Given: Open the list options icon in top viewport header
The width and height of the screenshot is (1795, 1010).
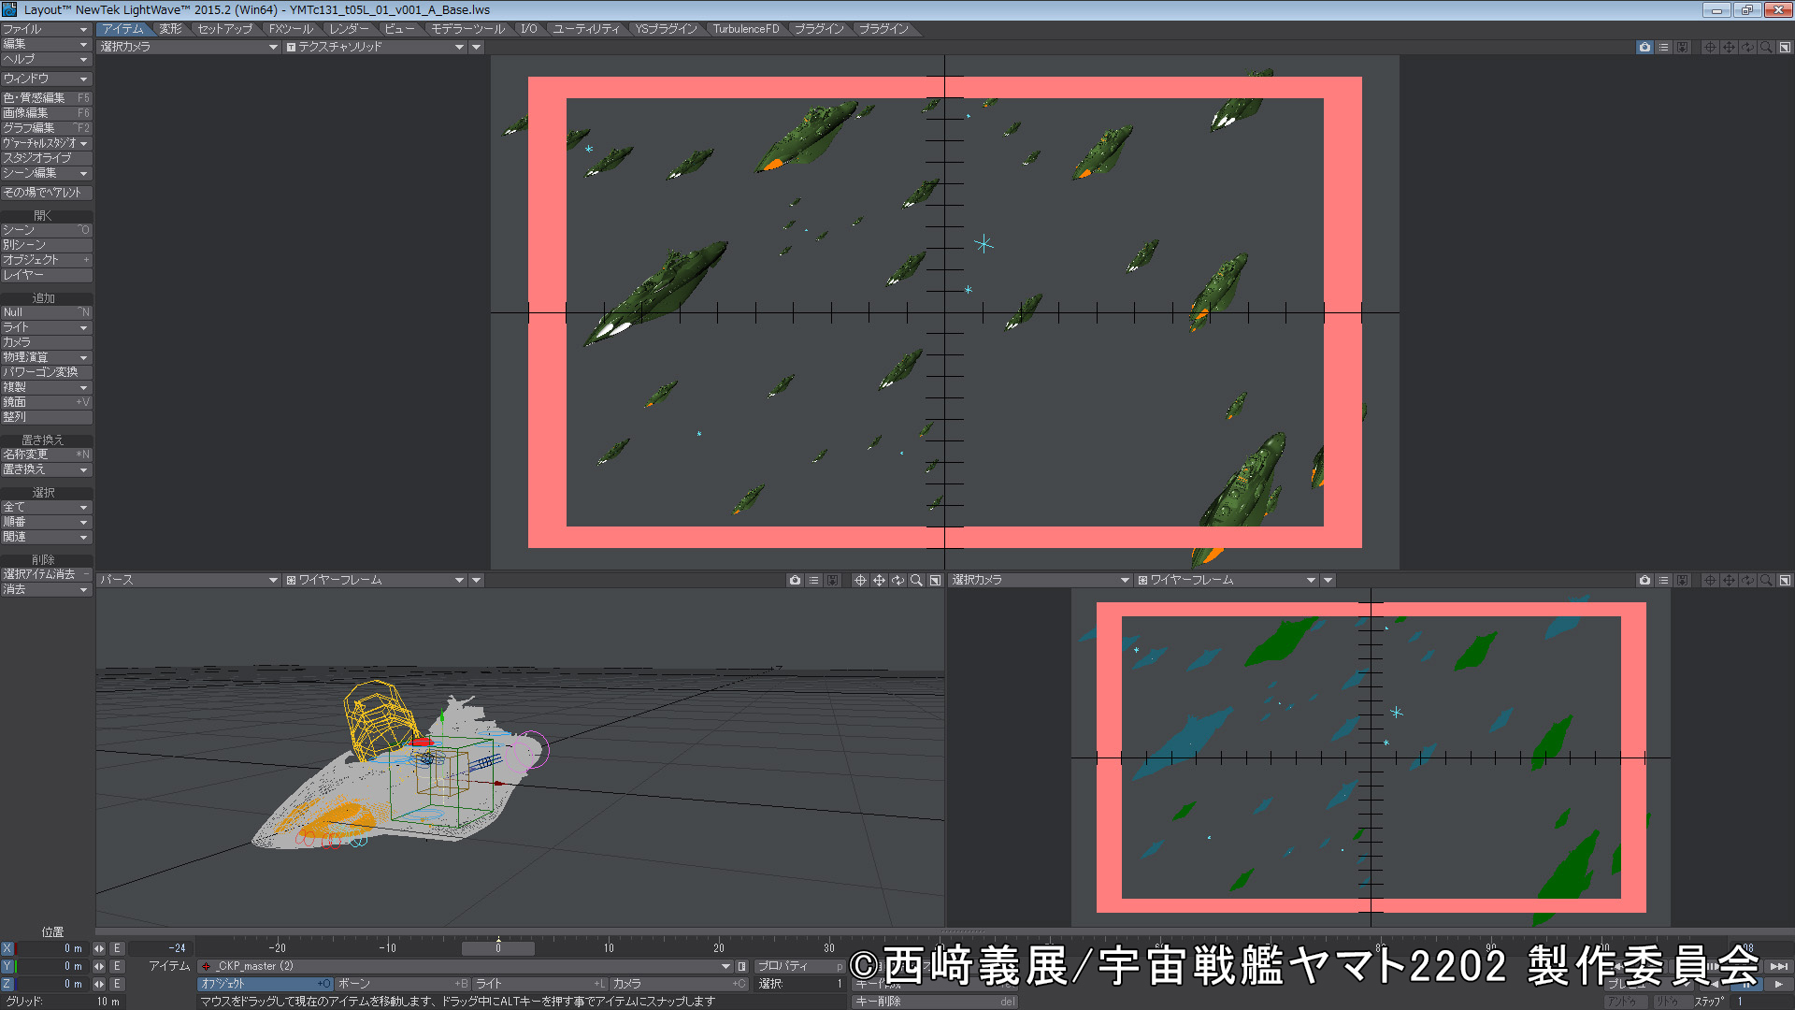Looking at the screenshot, I should [1663, 47].
